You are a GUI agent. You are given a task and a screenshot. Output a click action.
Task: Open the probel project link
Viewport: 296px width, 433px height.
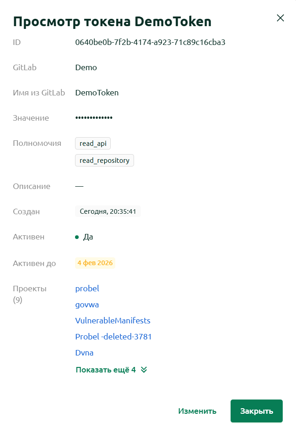(87, 289)
